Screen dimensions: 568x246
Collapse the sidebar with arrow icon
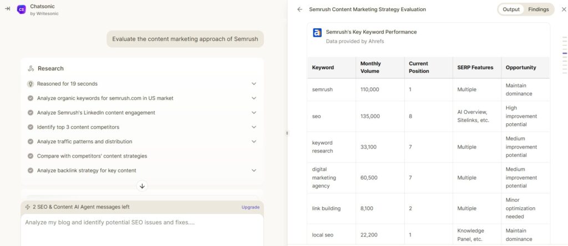[x=7, y=9]
